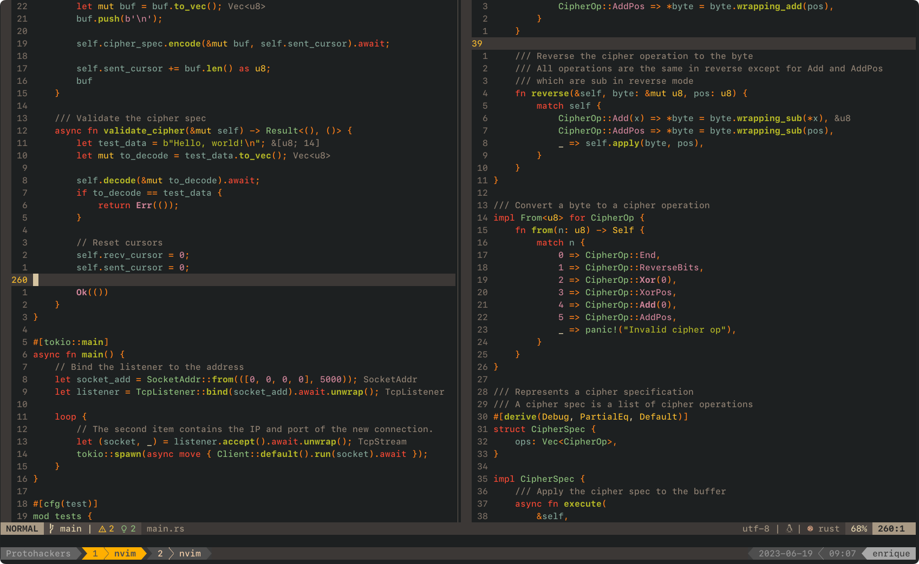Click the current line number 260
The width and height of the screenshot is (919, 564).
click(x=19, y=280)
